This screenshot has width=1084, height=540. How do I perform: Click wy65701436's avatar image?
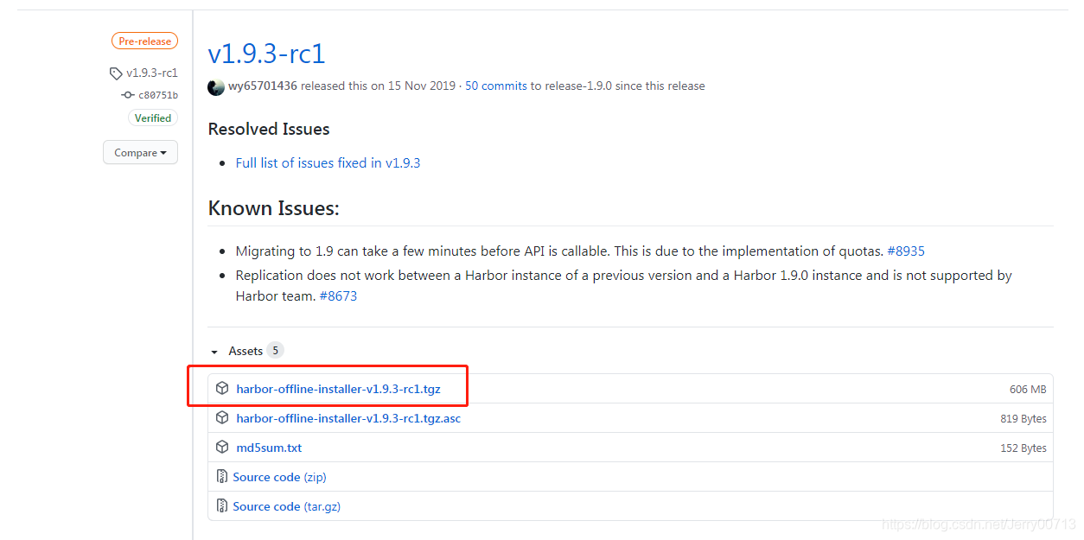pyautogui.click(x=216, y=86)
